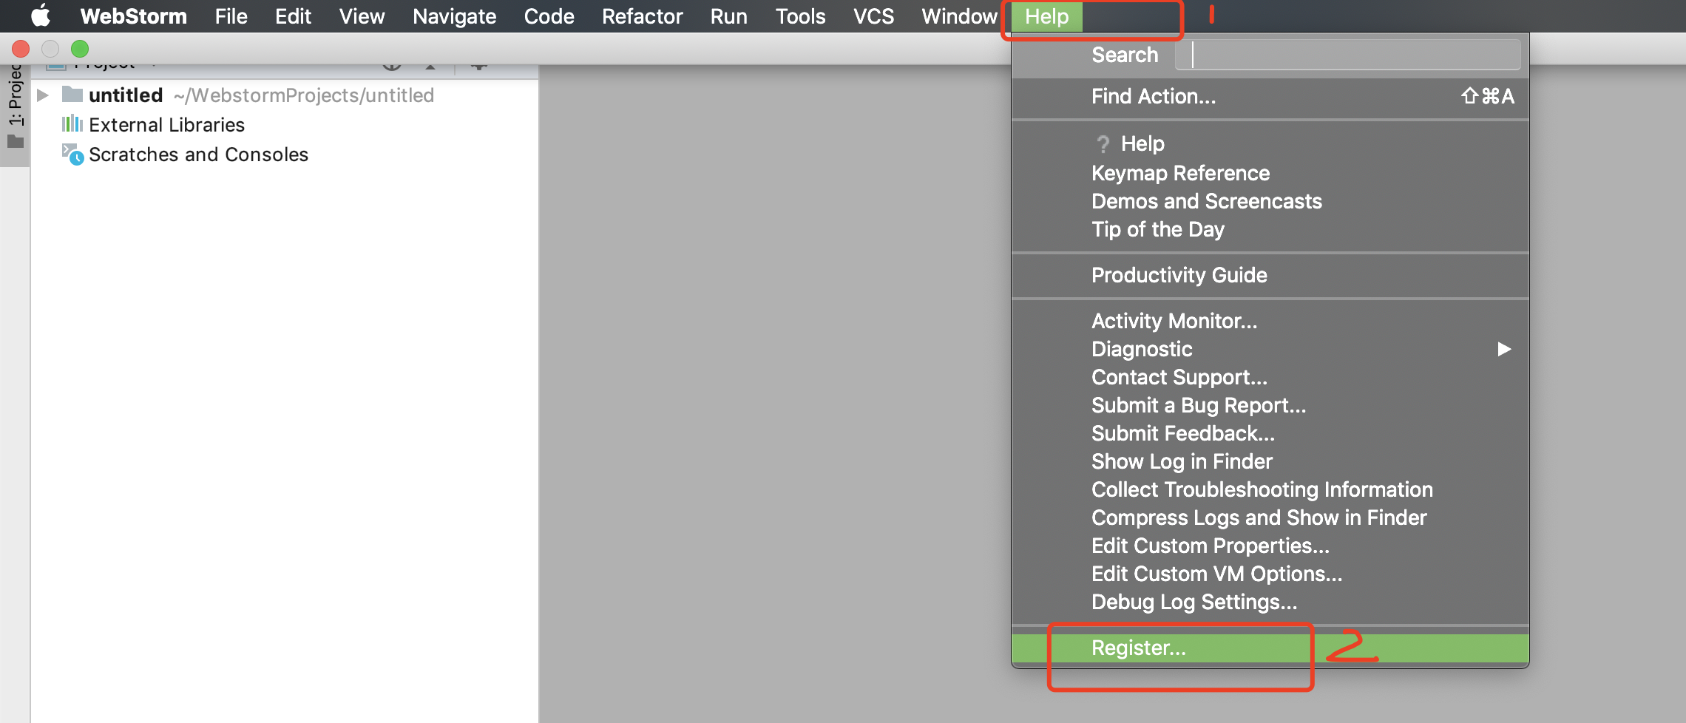Screen dimensions: 1686x723
Task: Select Collect Troubleshooting Information
Action: coord(1270,489)
